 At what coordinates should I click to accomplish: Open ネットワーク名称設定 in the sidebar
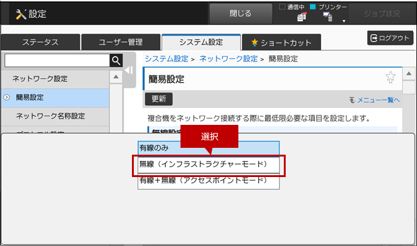(55, 116)
